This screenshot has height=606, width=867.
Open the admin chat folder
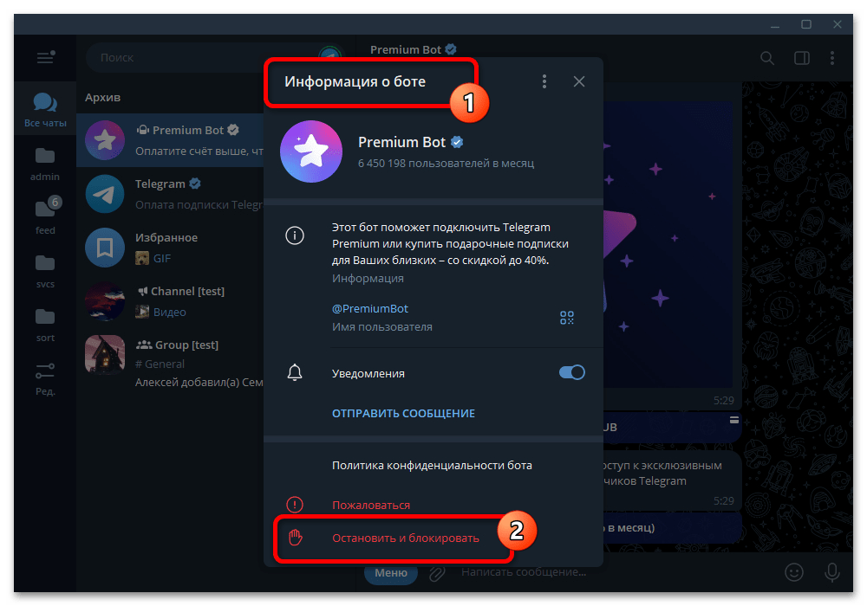(45, 164)
